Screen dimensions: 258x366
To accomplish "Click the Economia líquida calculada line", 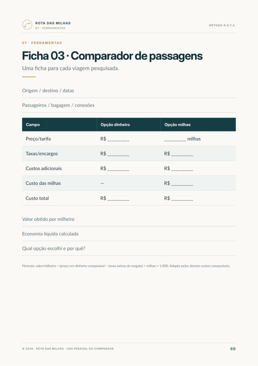I will (x=129, y=234).
